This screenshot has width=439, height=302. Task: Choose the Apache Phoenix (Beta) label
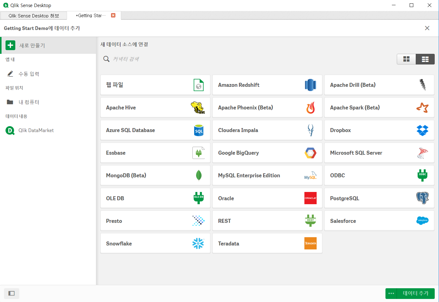click(245, 108)
